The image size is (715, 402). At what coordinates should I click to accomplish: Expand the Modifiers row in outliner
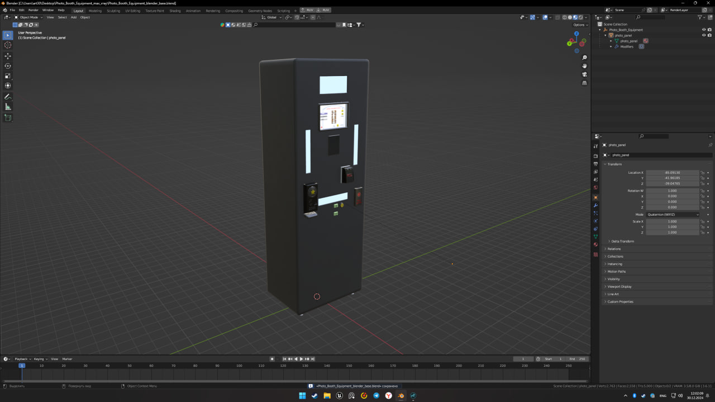point(611,46)
